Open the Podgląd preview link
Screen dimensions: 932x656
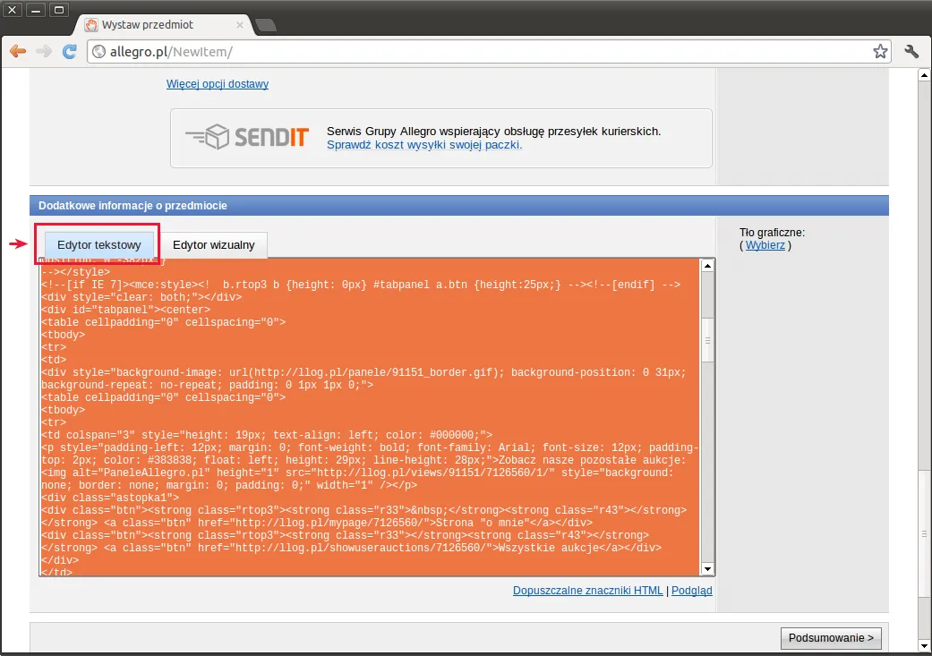(691, 590)
